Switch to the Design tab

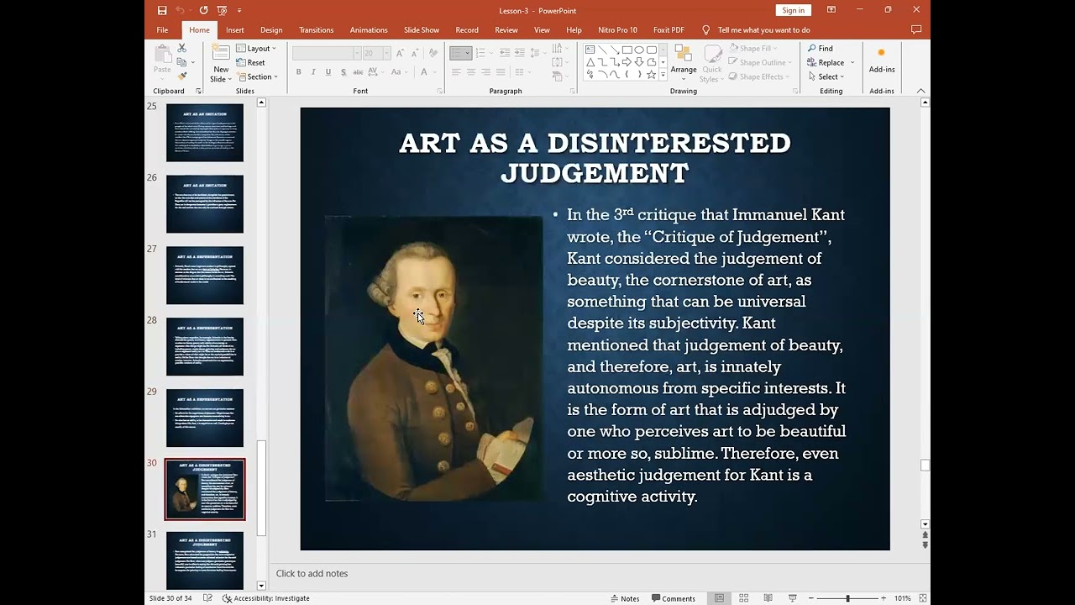click(x=271, y=29)
